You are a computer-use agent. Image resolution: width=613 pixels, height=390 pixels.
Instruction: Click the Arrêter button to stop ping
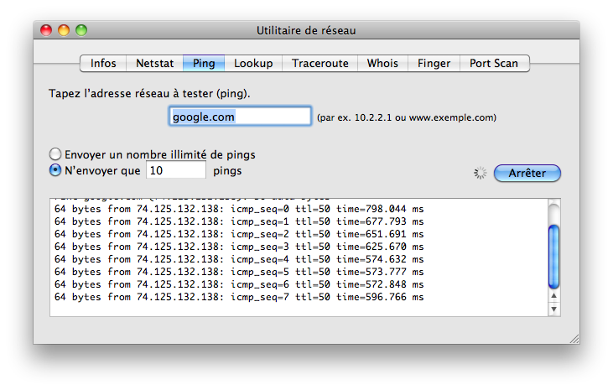(x=527, y=173)
